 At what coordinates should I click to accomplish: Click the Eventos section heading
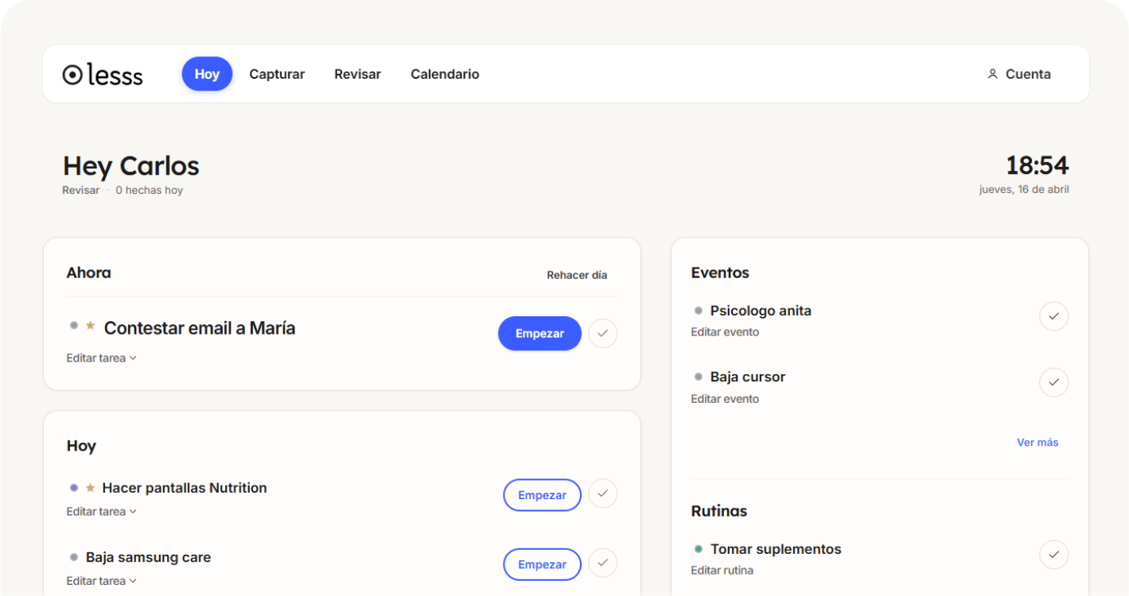(x=720, y=273)
